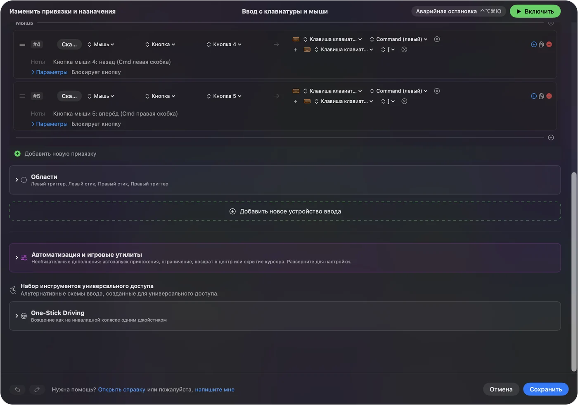578x405 pixels.
Task: Open the Кнопка 4 dropdown
Action: coord(224,44)
